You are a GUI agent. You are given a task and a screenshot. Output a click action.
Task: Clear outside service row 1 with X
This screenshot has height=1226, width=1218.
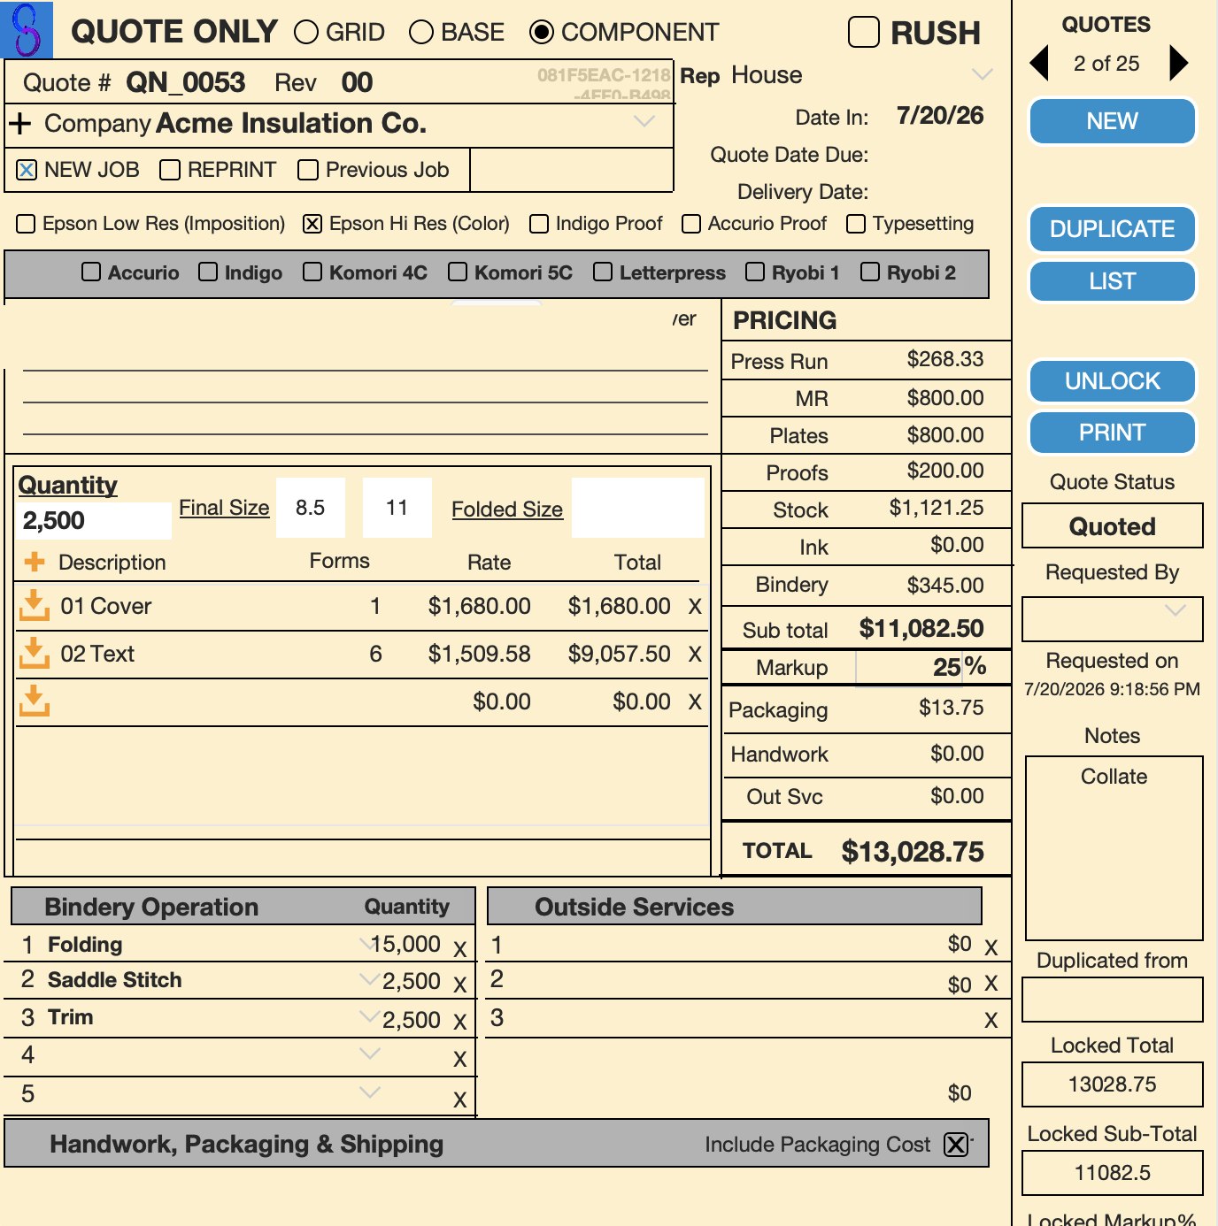[x=991, y=948]
